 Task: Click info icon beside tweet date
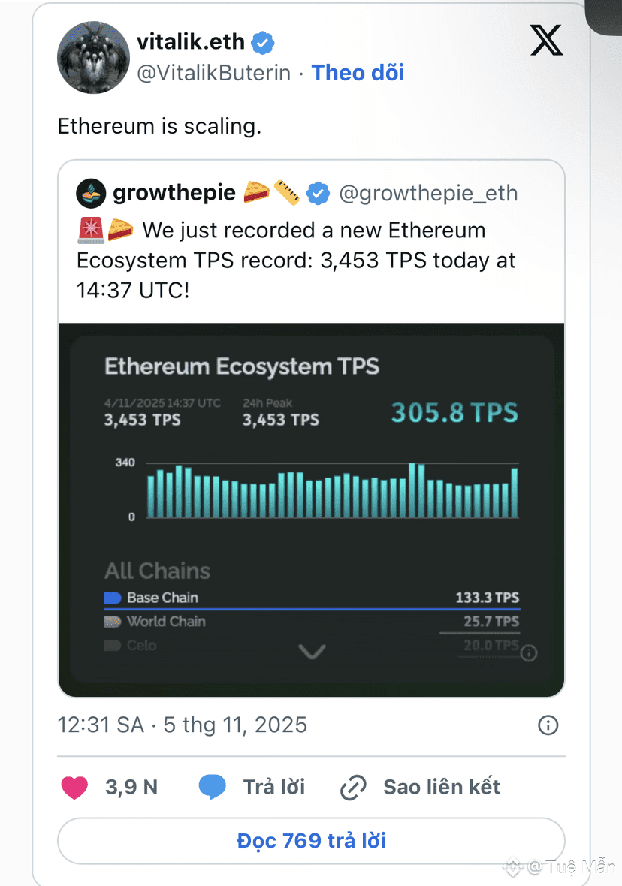pyautogui.click(x=548, y=725)
